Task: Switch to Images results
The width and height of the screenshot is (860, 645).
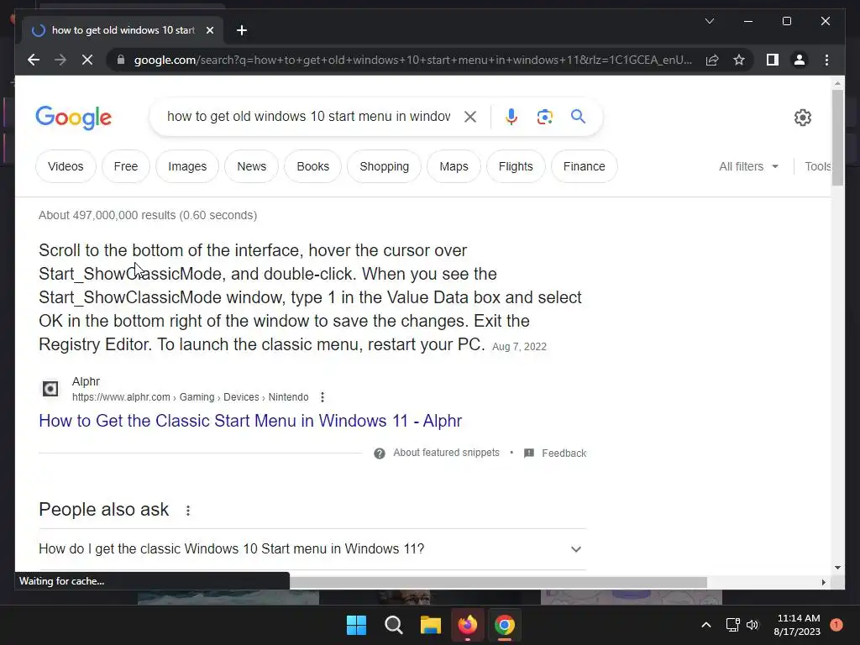Action: click(x=187, y=166)
